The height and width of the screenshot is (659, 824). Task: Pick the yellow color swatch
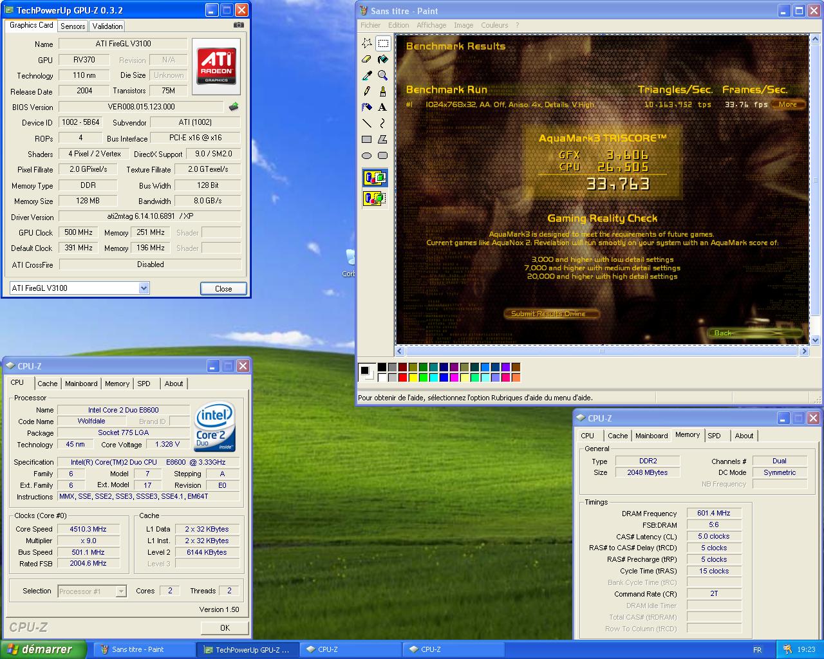413,378
